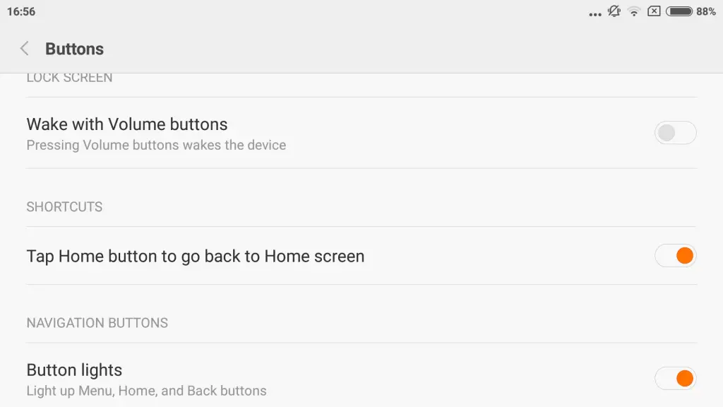Select Tap Home button to go back text
Image resolution: width=723 pixels, height=407 pixels.
195,256
